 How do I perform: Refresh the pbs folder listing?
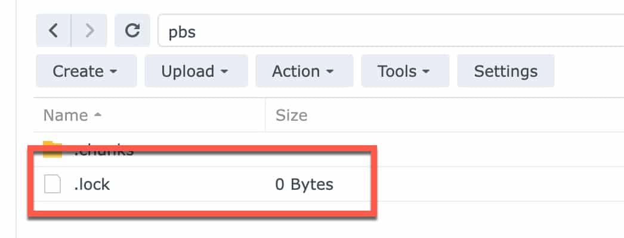tap(132, 30)
